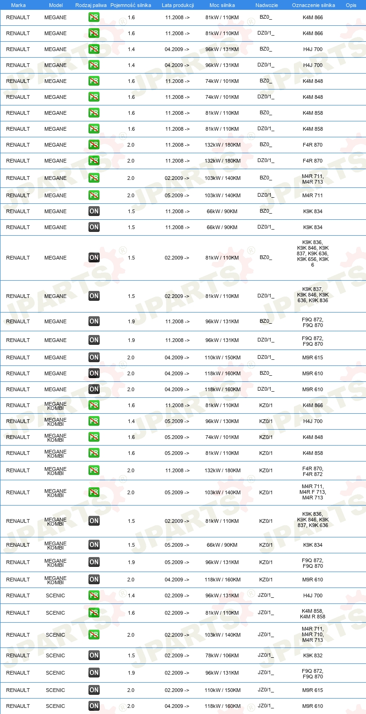Click the PB fuel icon in the Megane Kombi K4M 866 row
The height and width of the screenshot is (714, 366).
click(x=94, y=405)
